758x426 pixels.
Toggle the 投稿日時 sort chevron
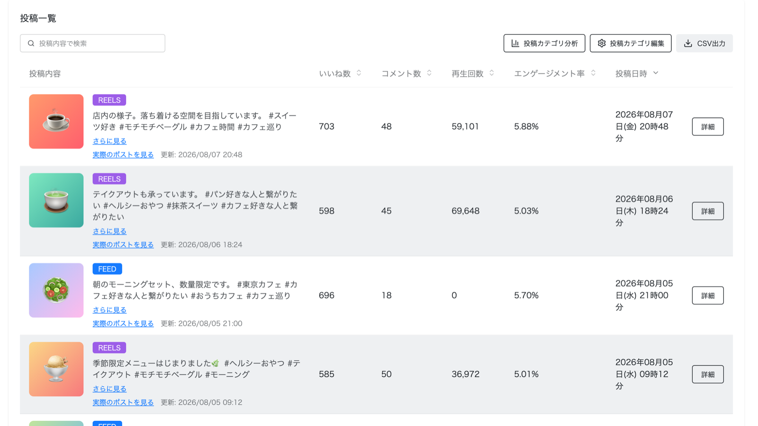click(656, 73)
